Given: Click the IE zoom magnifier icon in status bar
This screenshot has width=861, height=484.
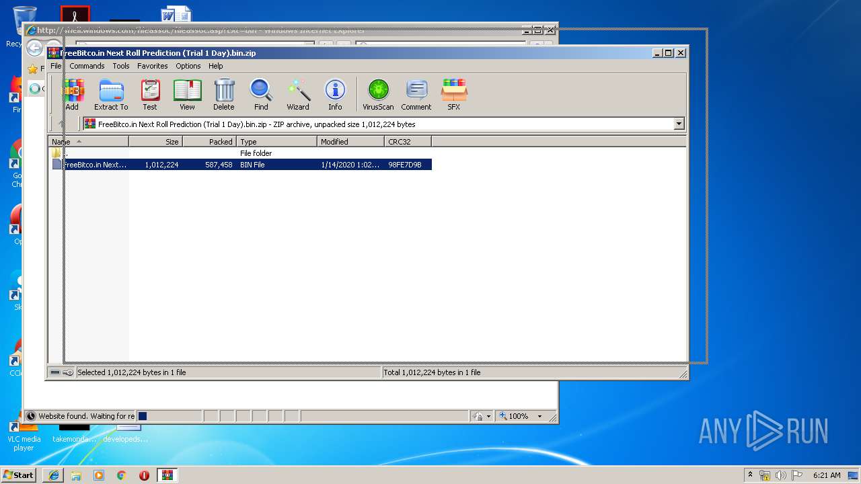Looking at the screenshot, I should pos(502,416).
